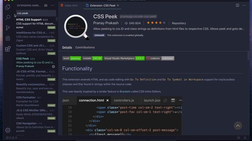Click the scroll-to-top round arrow button
The image size is (252, 141).
[x=238, y=126]
